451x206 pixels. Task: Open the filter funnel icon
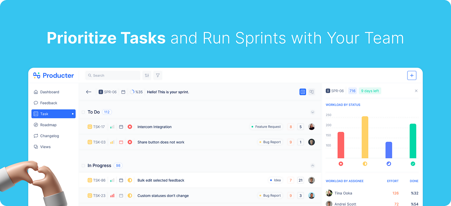(x=158, y=75)
